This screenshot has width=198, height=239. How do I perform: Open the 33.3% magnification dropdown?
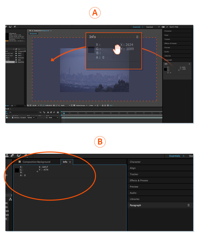35,105
